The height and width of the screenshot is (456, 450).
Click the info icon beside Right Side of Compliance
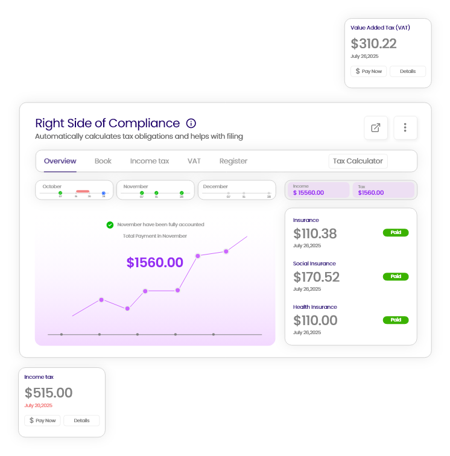tap(191, 124)
